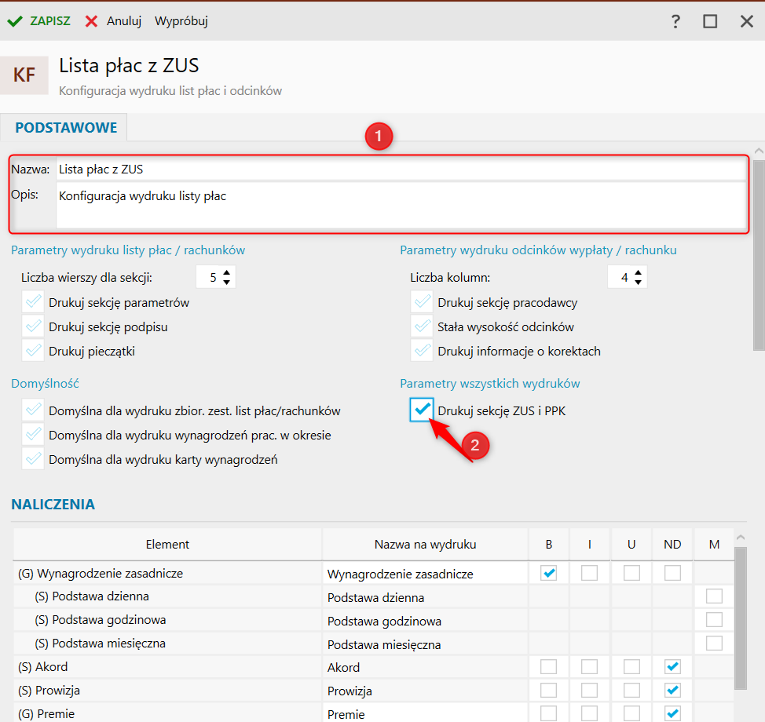The width and height of the screenshot is (765, 722).
Task: Click the main form vertical scrollbar thumb
Action: [x=759, y=256]
